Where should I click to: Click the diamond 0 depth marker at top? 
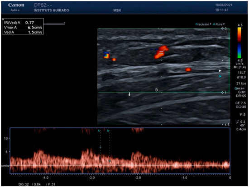coord(224,28)
